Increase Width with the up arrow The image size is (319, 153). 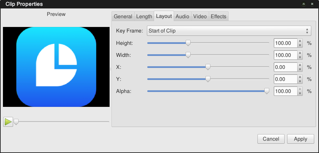(300, 53)
